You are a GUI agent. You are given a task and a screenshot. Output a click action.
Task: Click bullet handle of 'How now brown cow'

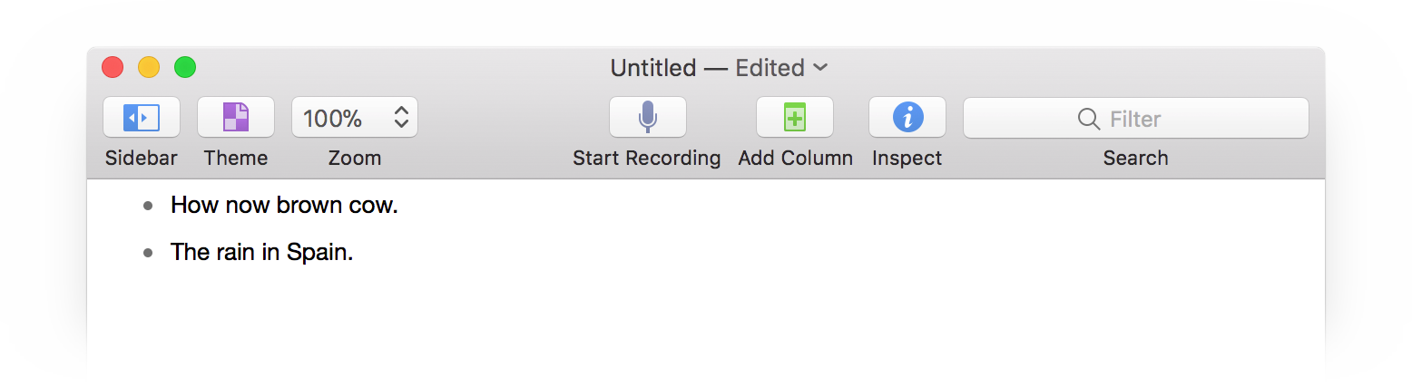(x=149, y=206)
